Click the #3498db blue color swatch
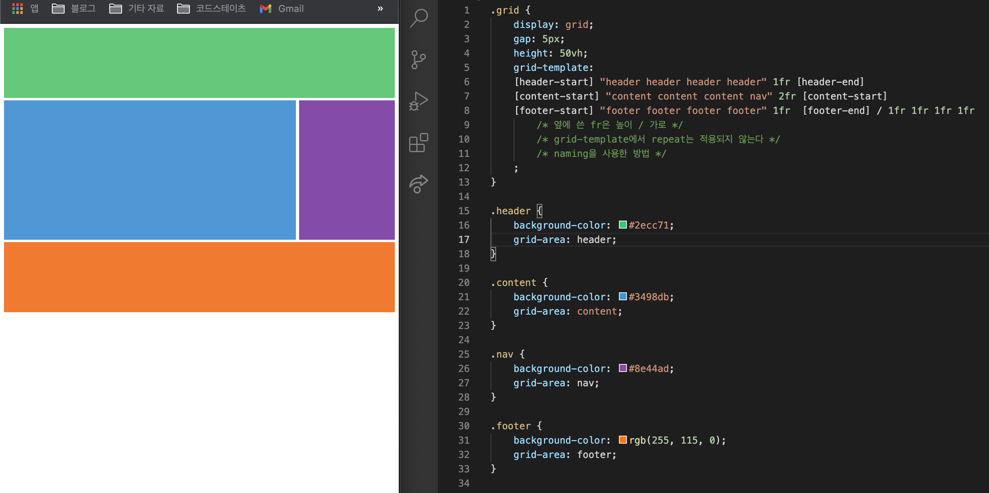Image resolution: width=989 pixels, height=493 pixels. [623, 296]
